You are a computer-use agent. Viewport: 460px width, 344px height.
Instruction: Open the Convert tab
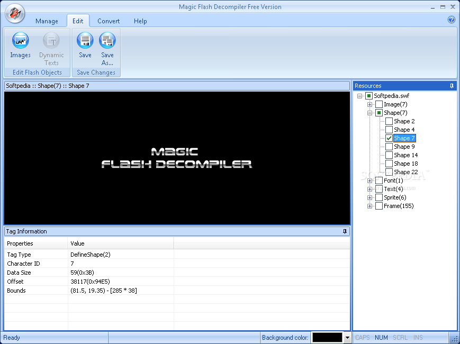(x=109, y=21)
